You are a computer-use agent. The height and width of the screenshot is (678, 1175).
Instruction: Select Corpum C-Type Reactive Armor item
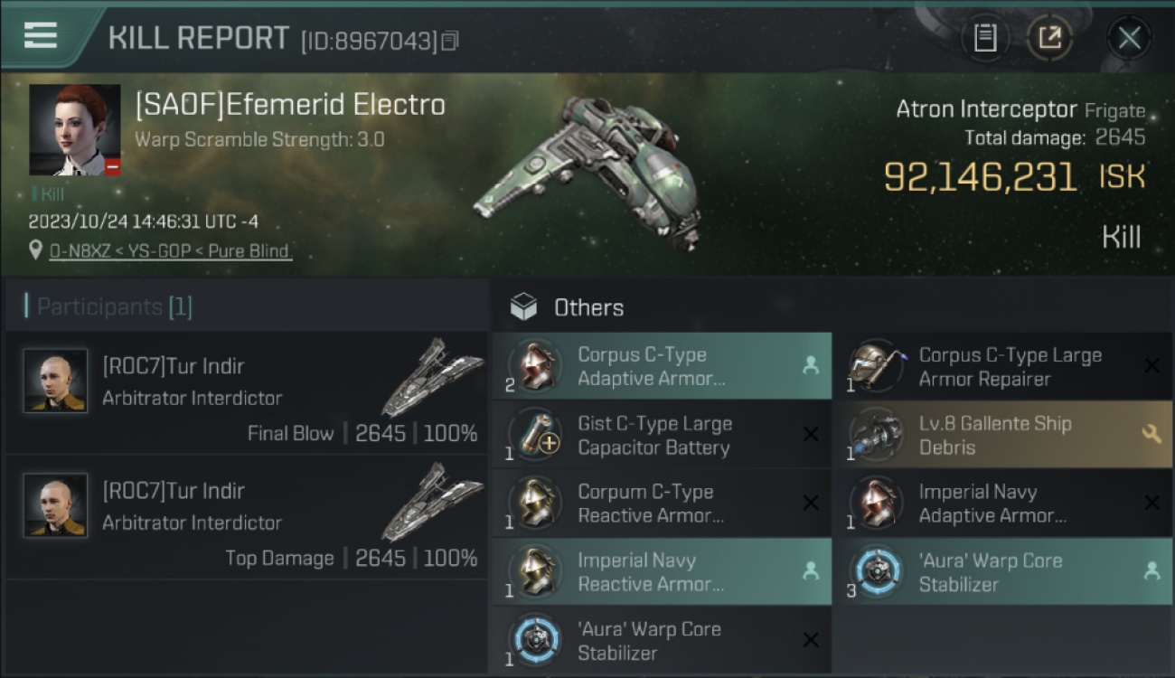pos(662,504)
